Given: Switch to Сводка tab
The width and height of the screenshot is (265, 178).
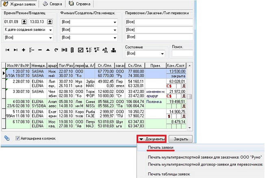Looking at the screenshot, I should pyautogui.click(x=52, y=4).
